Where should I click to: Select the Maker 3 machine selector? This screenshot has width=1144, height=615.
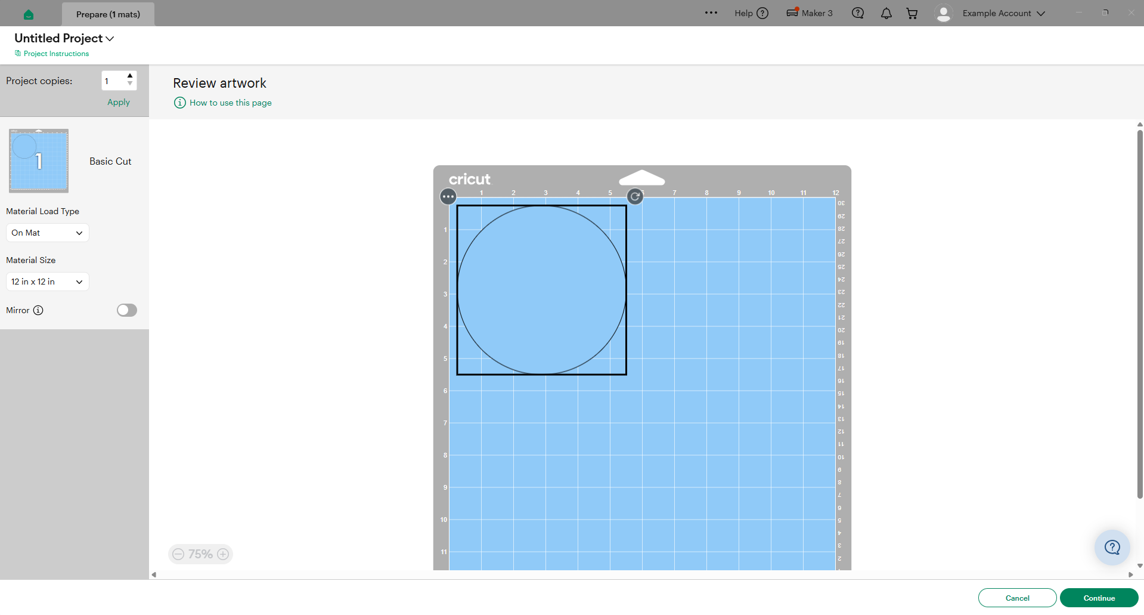click(x=810, y=13)
